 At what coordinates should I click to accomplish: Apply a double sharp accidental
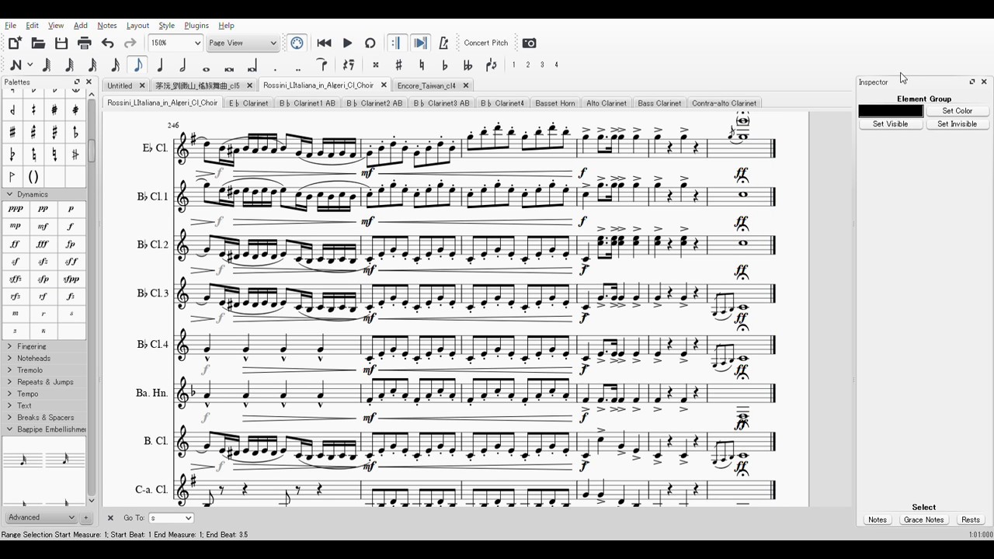click(376, 65)
